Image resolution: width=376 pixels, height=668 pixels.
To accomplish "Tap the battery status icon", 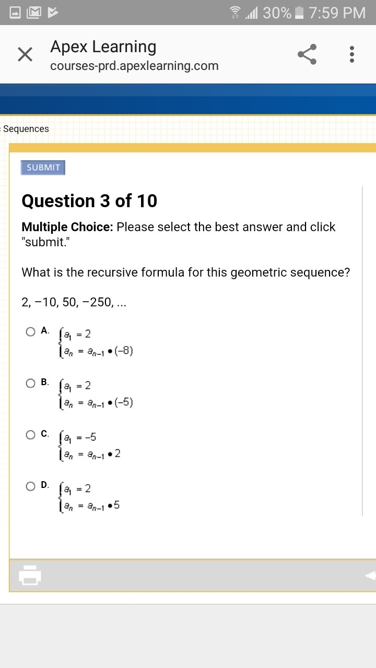I will (x=299, y=13).
